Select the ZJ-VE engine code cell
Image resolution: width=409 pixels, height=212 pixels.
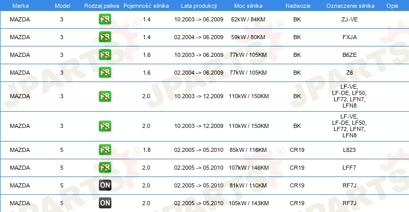(349, 19)
